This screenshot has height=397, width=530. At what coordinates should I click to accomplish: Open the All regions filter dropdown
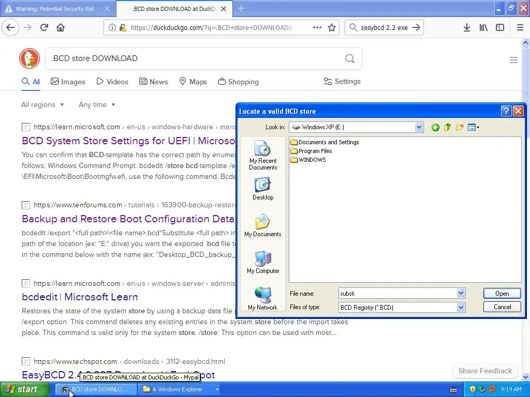(x=42, y=104)
